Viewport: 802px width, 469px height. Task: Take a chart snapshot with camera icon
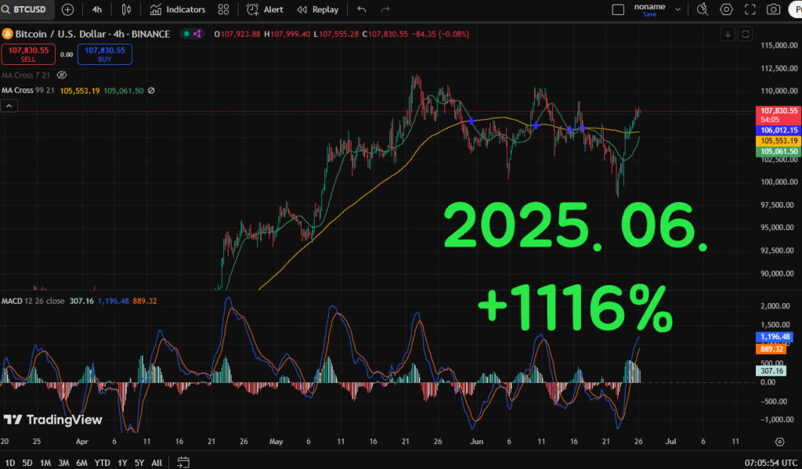tap(773, 9)
